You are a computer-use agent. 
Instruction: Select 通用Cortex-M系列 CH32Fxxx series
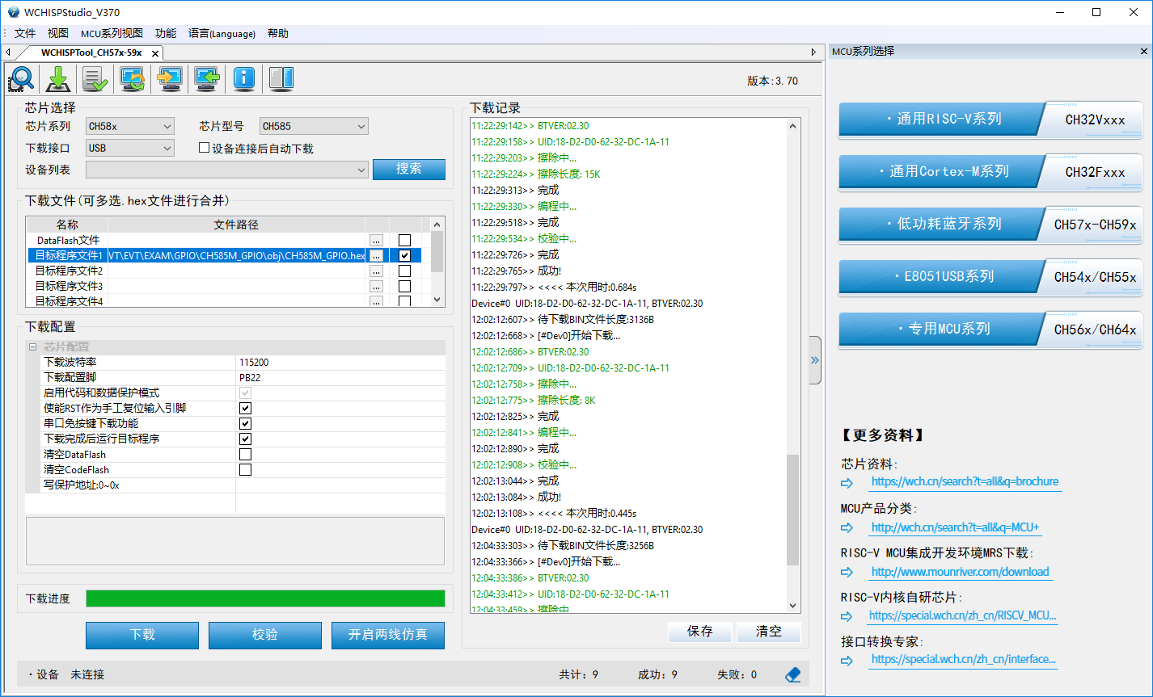point(990,171)
